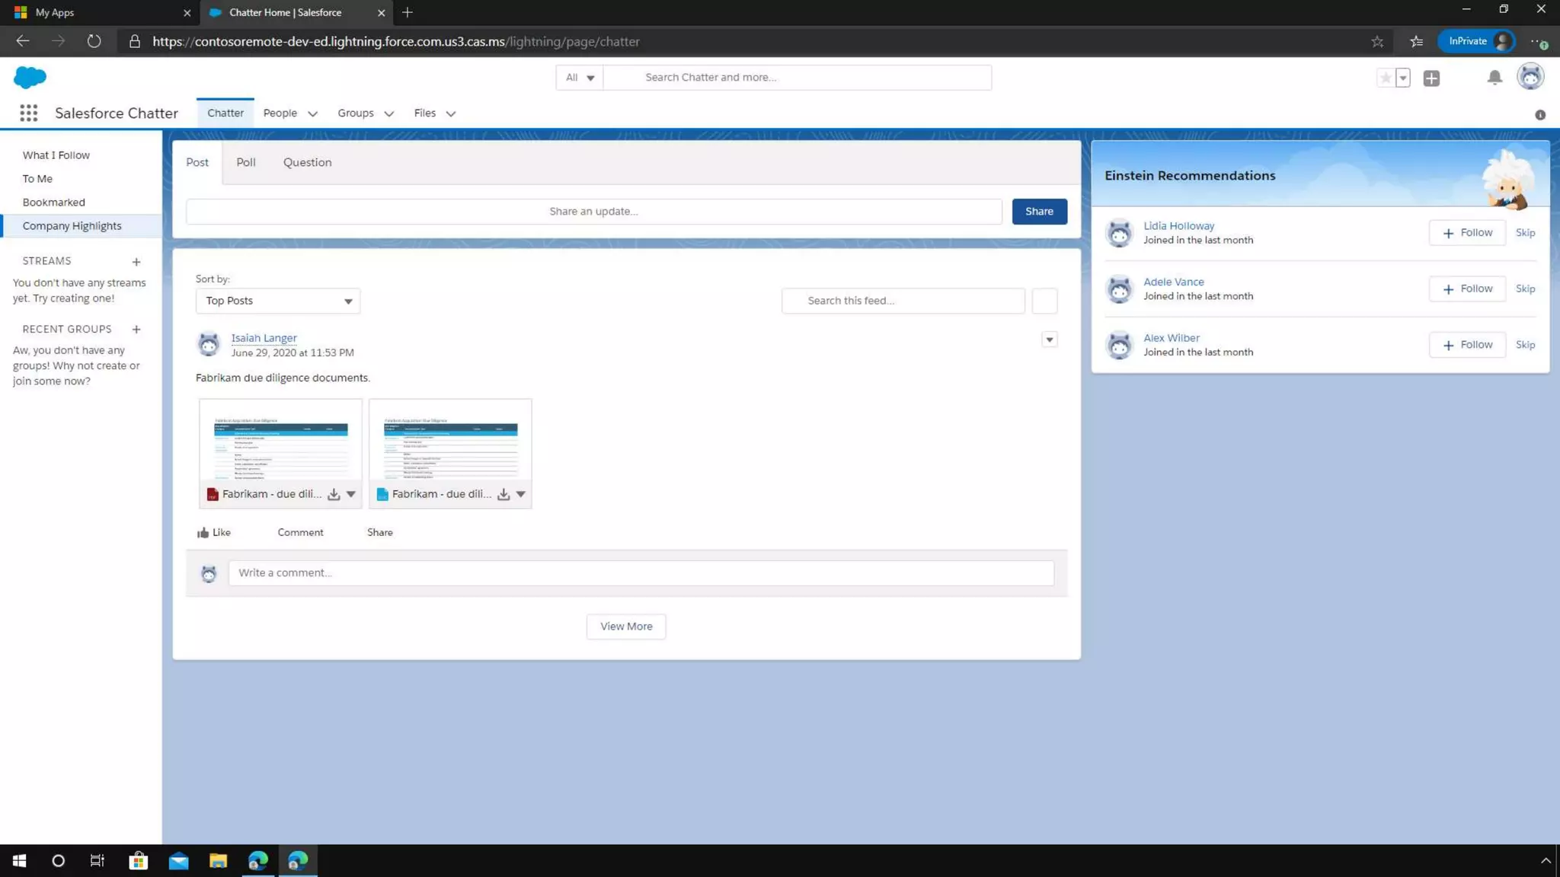This screenshot has width=1560, height=877.
Task: Open the All search scope dropdown
Action: (x=580, y=78)
